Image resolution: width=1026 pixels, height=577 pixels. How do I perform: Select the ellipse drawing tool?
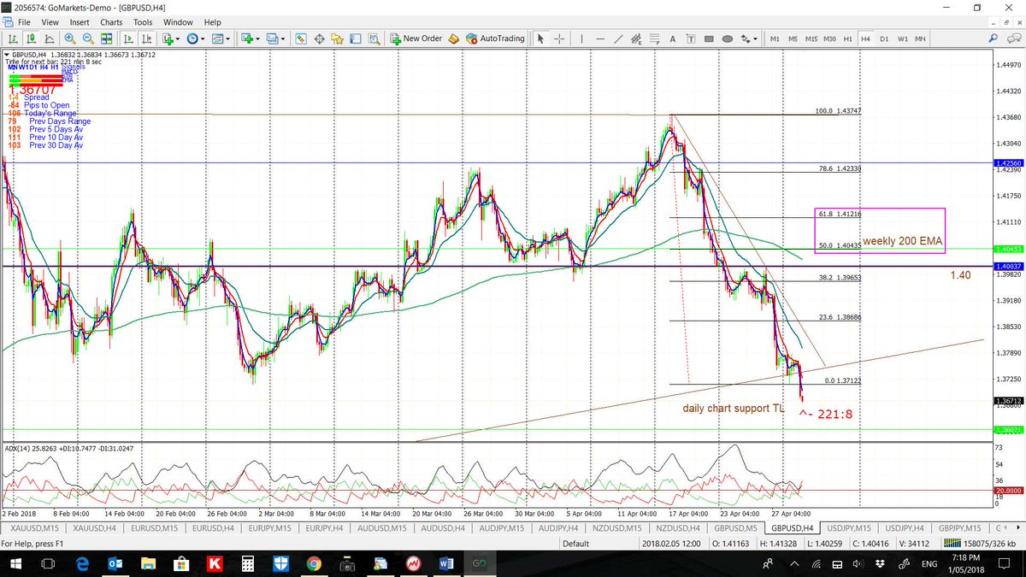728,38
